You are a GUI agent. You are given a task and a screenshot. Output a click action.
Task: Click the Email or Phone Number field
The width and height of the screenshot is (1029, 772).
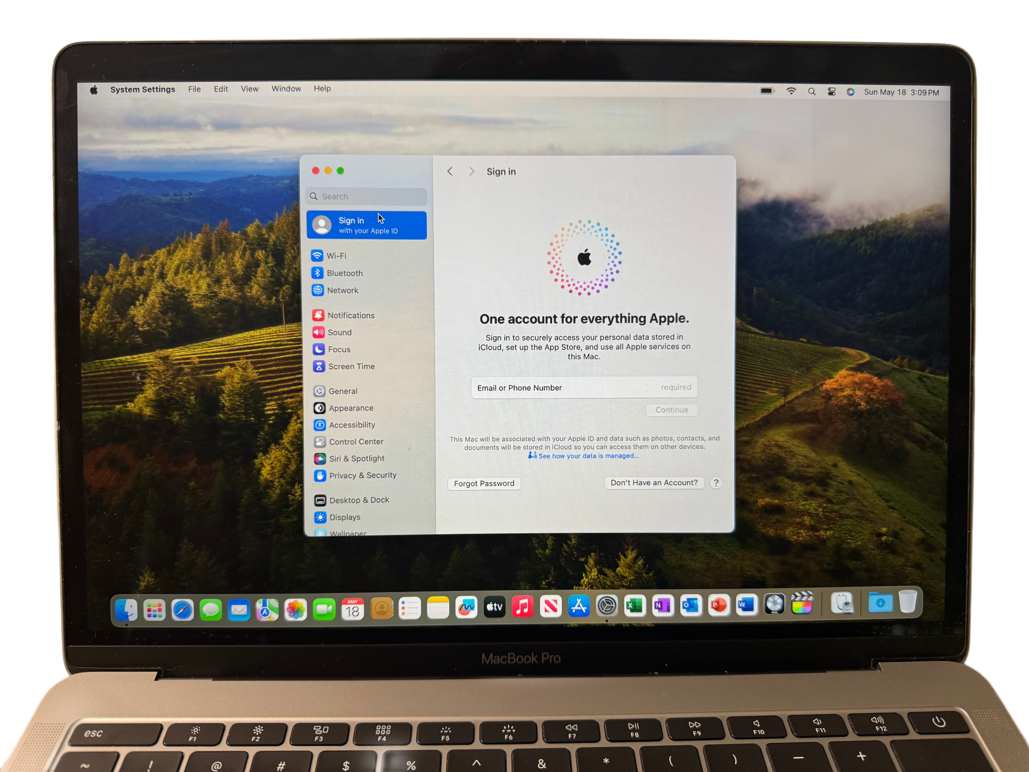584,388
